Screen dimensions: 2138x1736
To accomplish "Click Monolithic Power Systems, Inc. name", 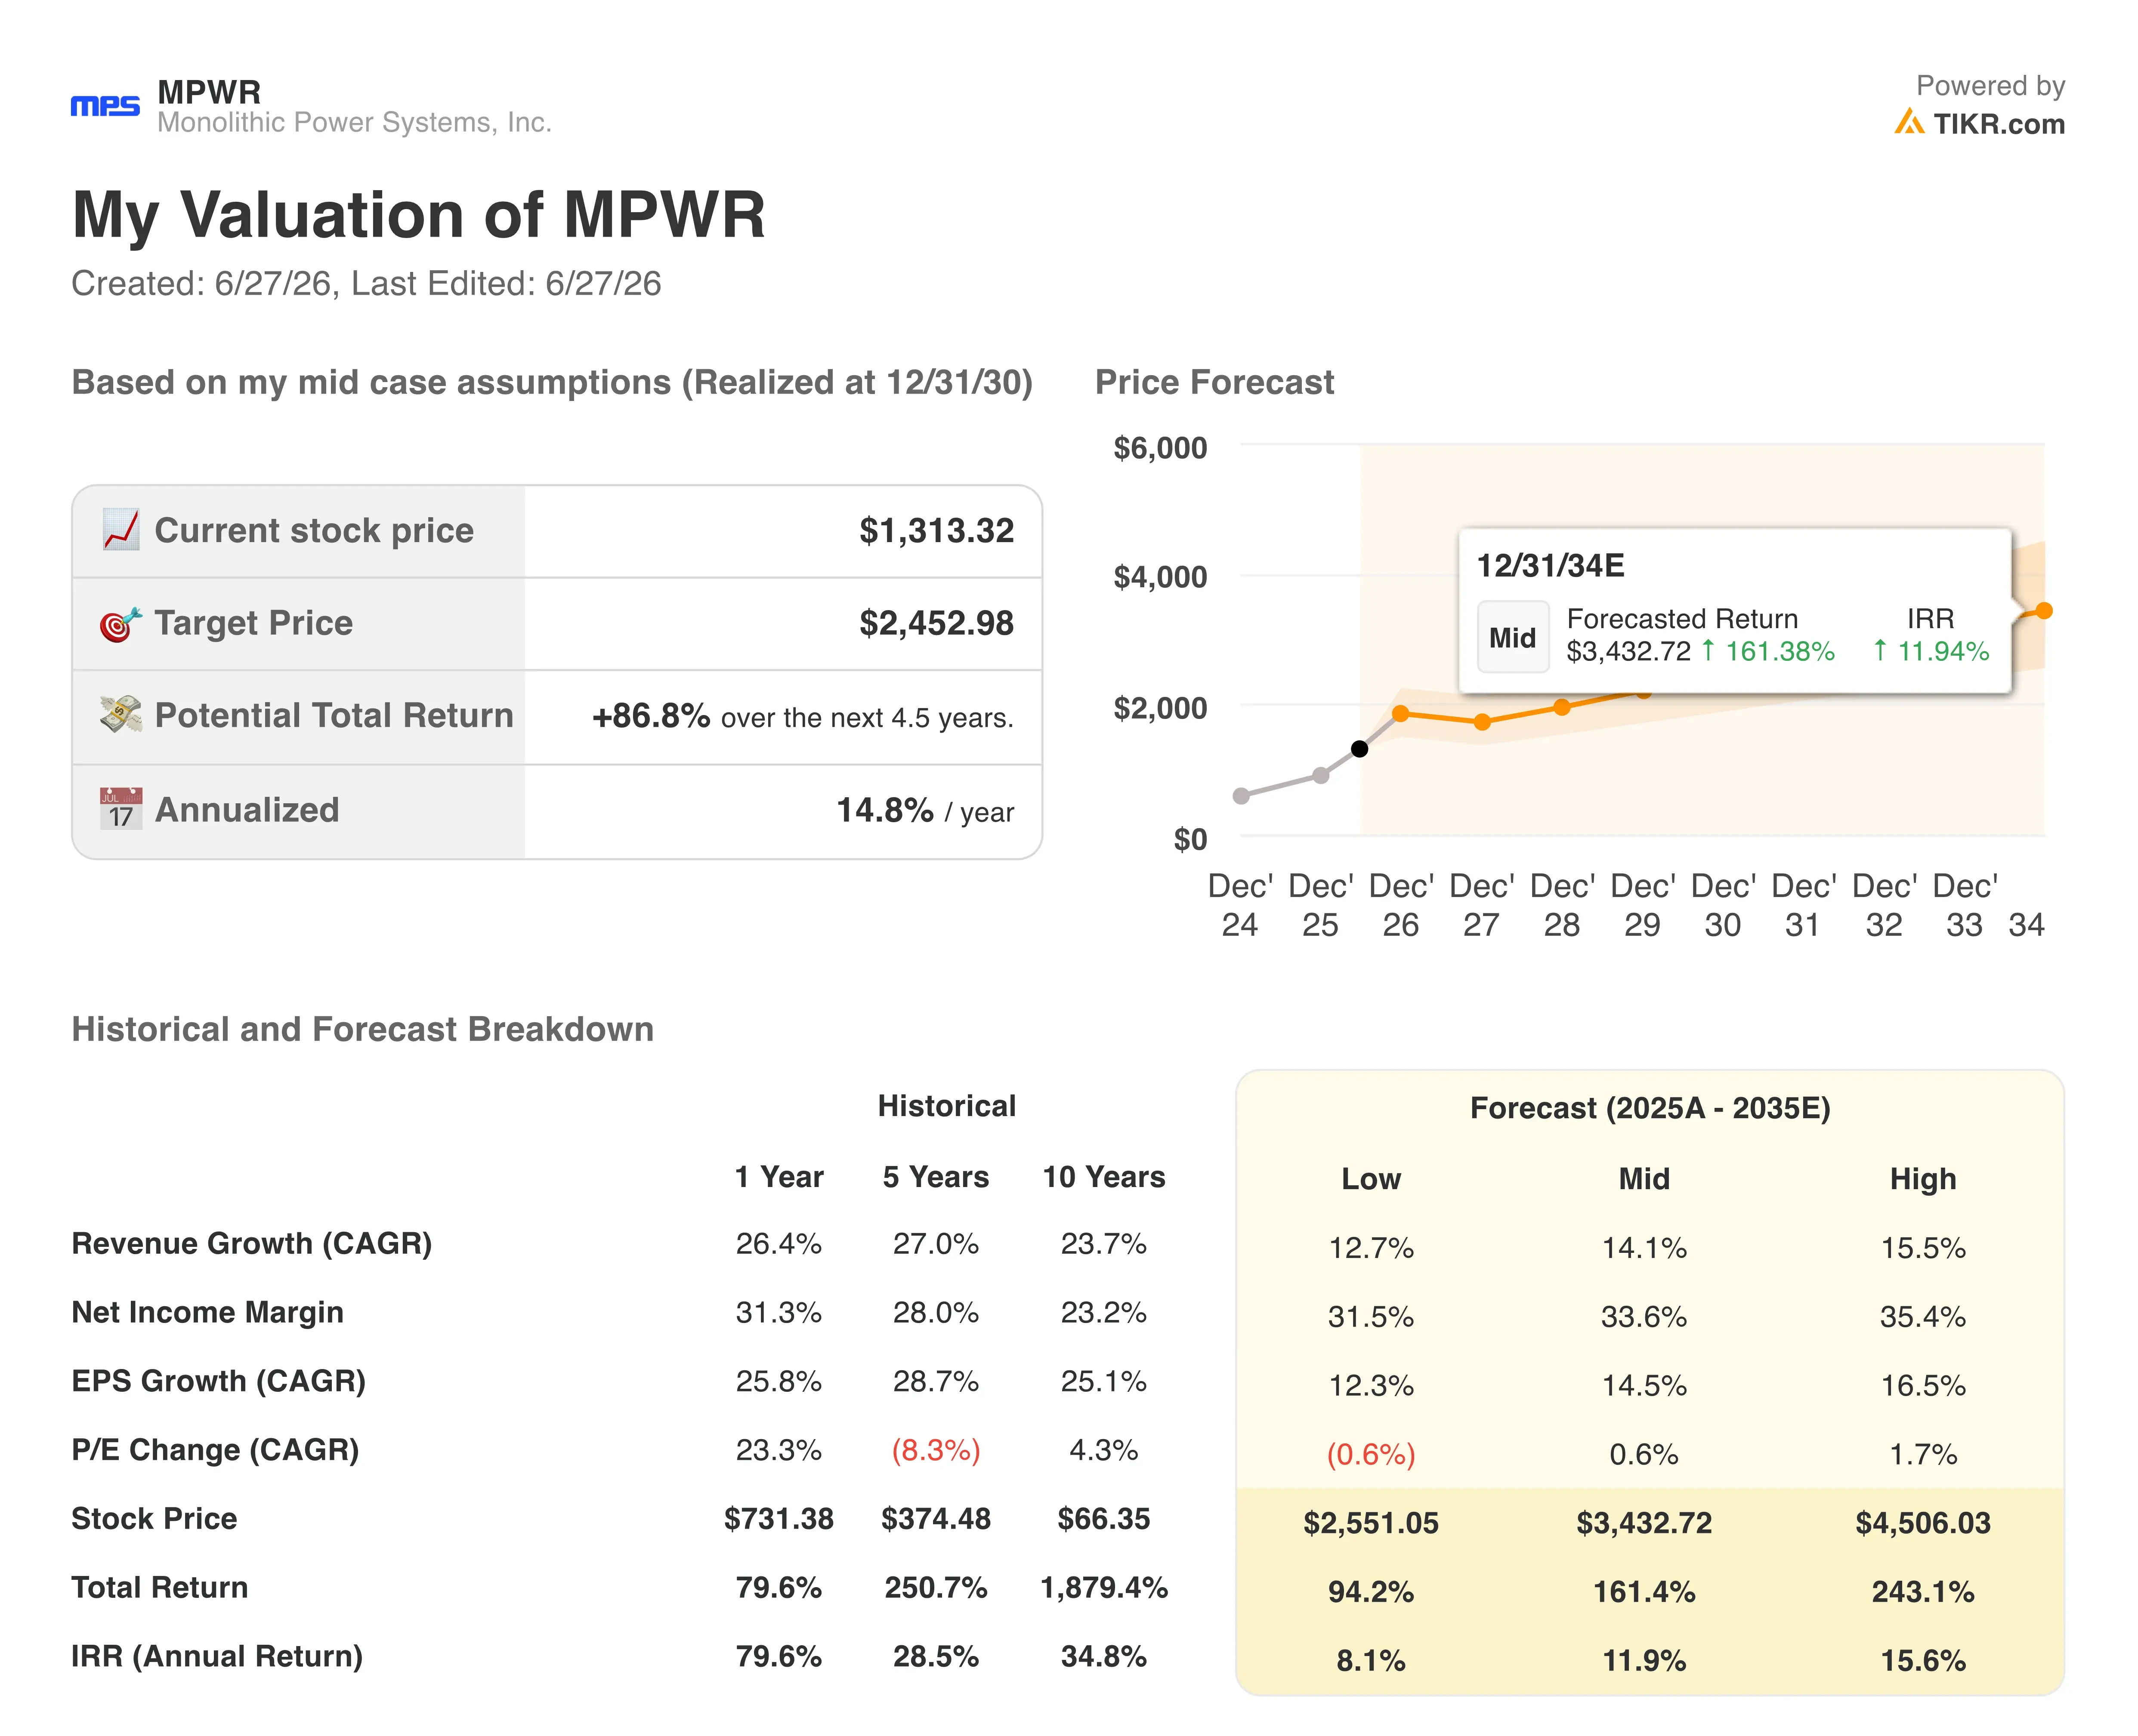I will [354, 122].
